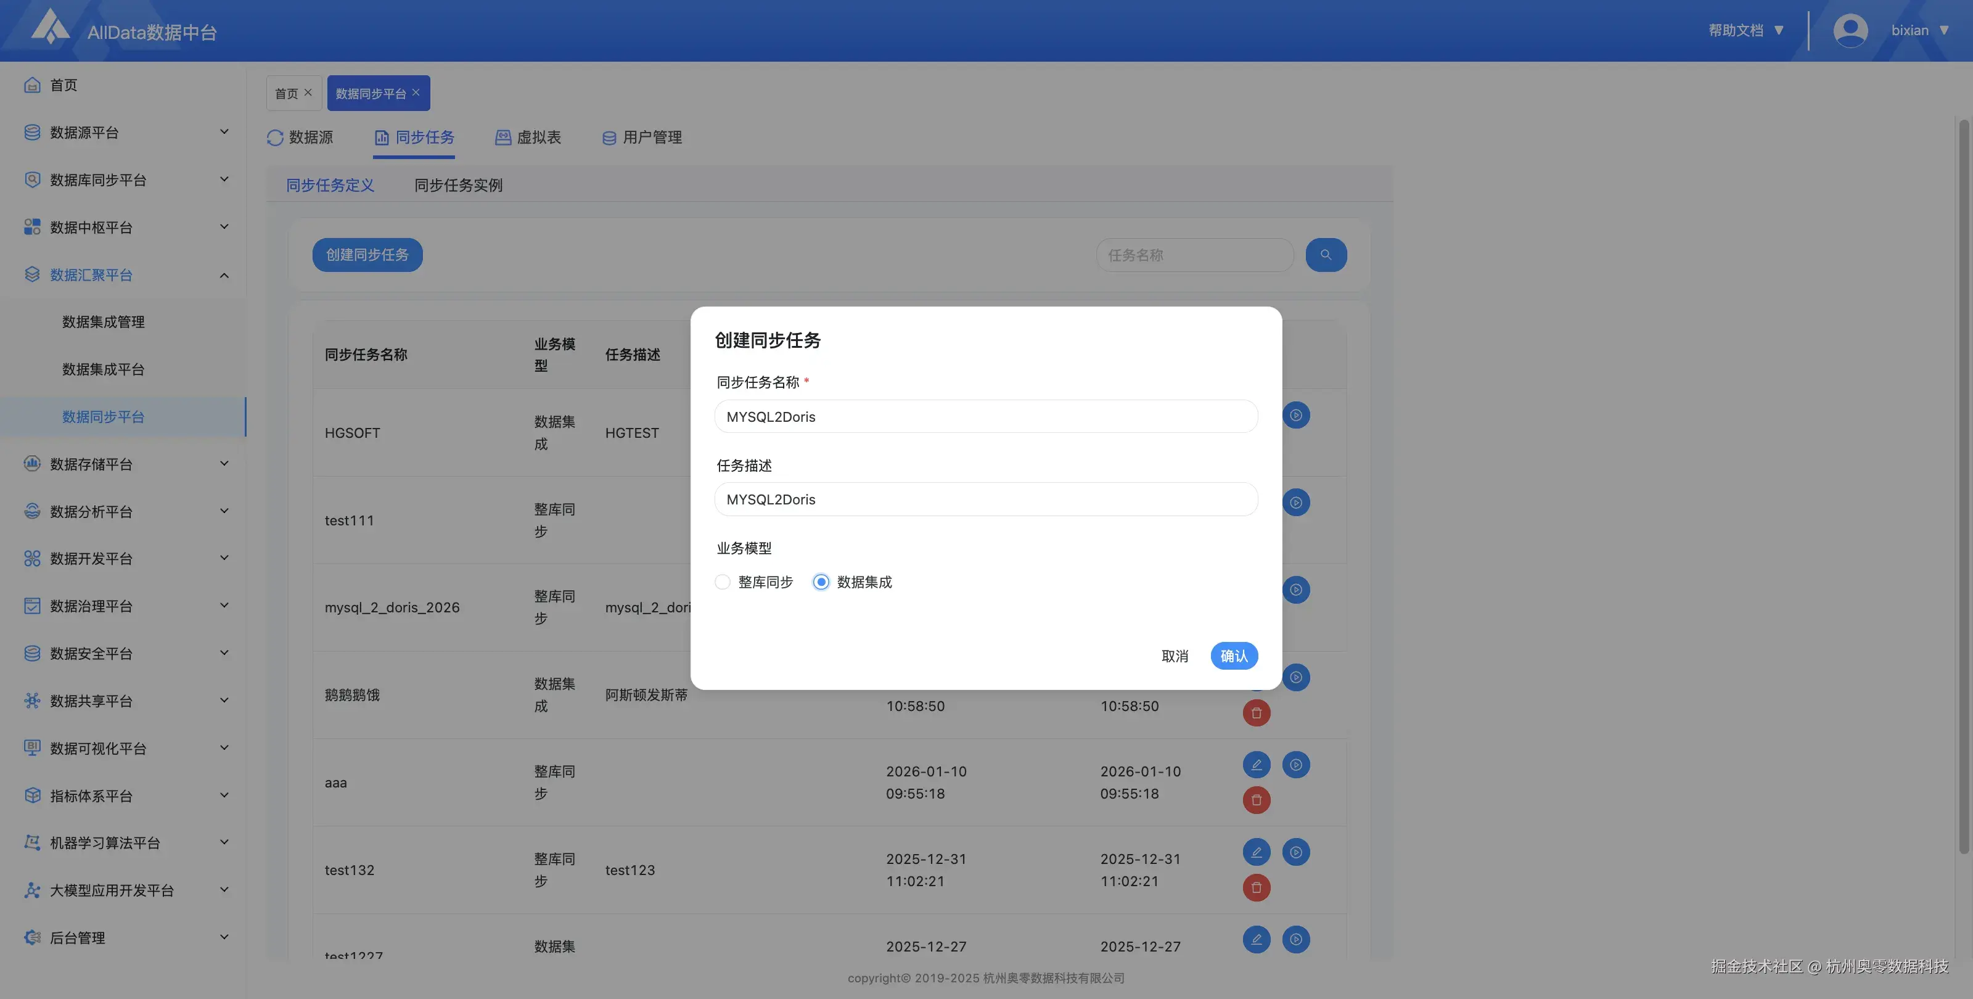Click 取消 to dismiss the dialog
The height and width of the screenshot is (999, 1973).
pos(1174,657)
